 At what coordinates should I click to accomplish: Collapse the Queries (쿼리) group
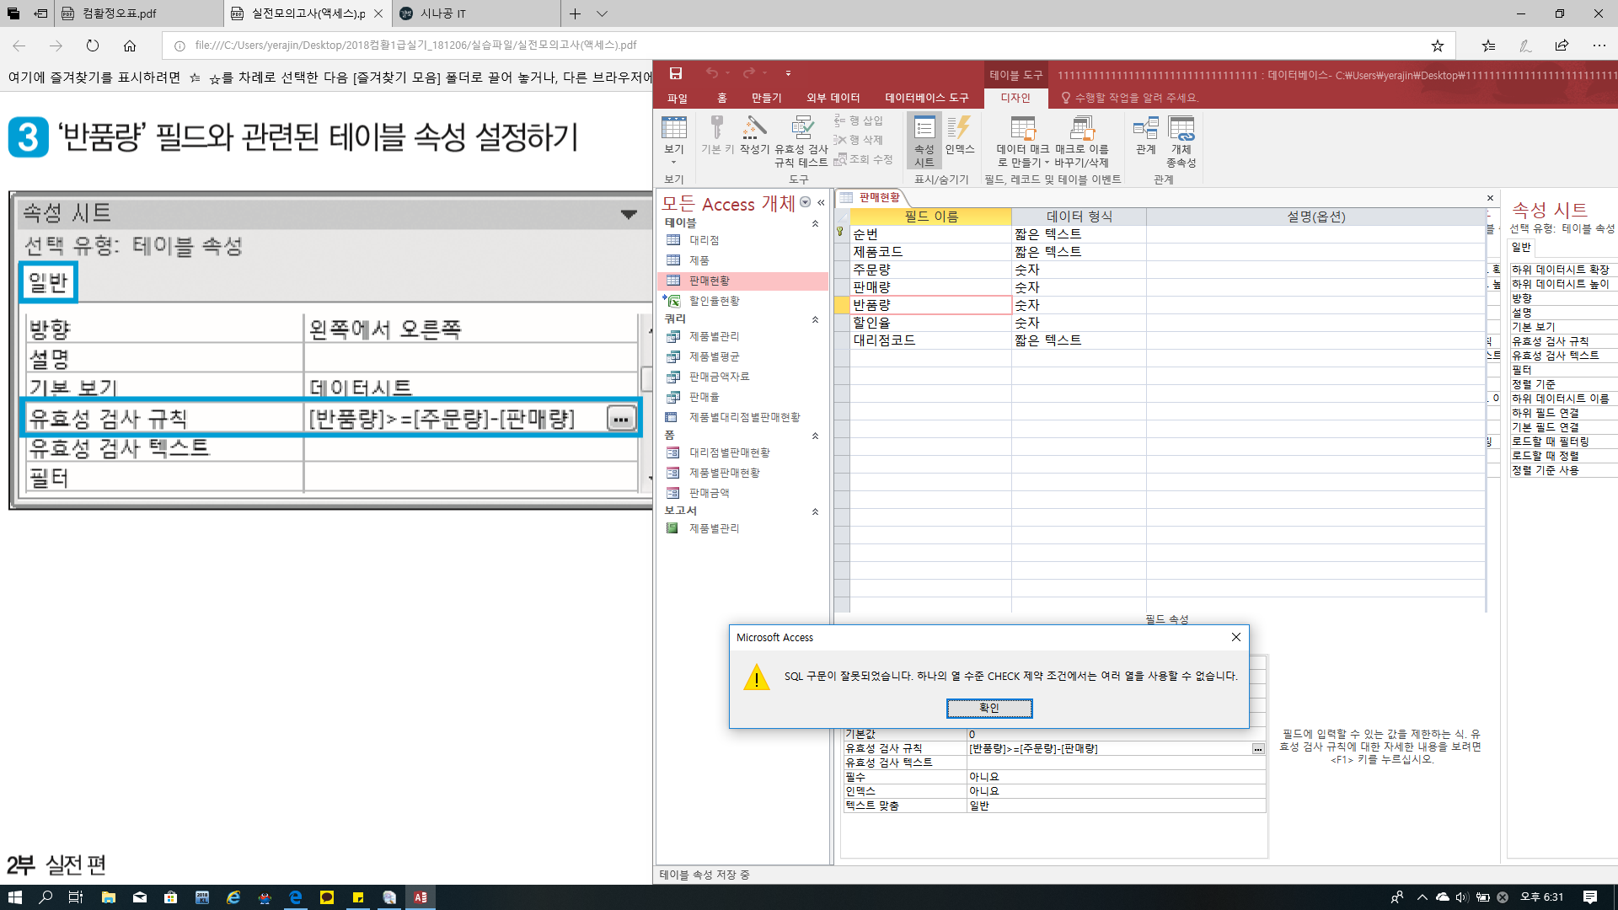pyautogui.click(x=815, y=319)
